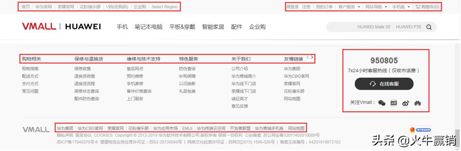Open 我的订单
This screenshot has width=461, height=151.
324,7
